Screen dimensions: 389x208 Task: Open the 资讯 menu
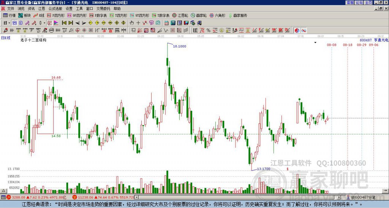point(31,9)
